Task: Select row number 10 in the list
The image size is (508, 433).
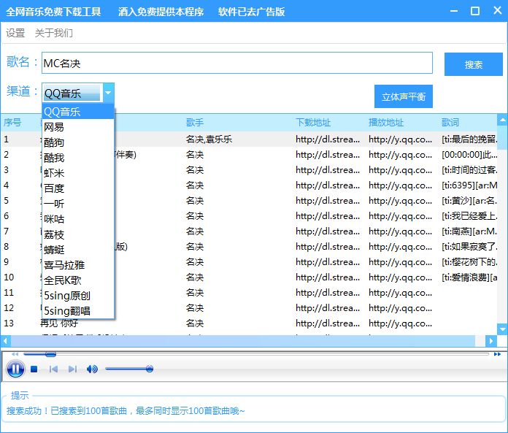Action: click(x=9, y=277)
